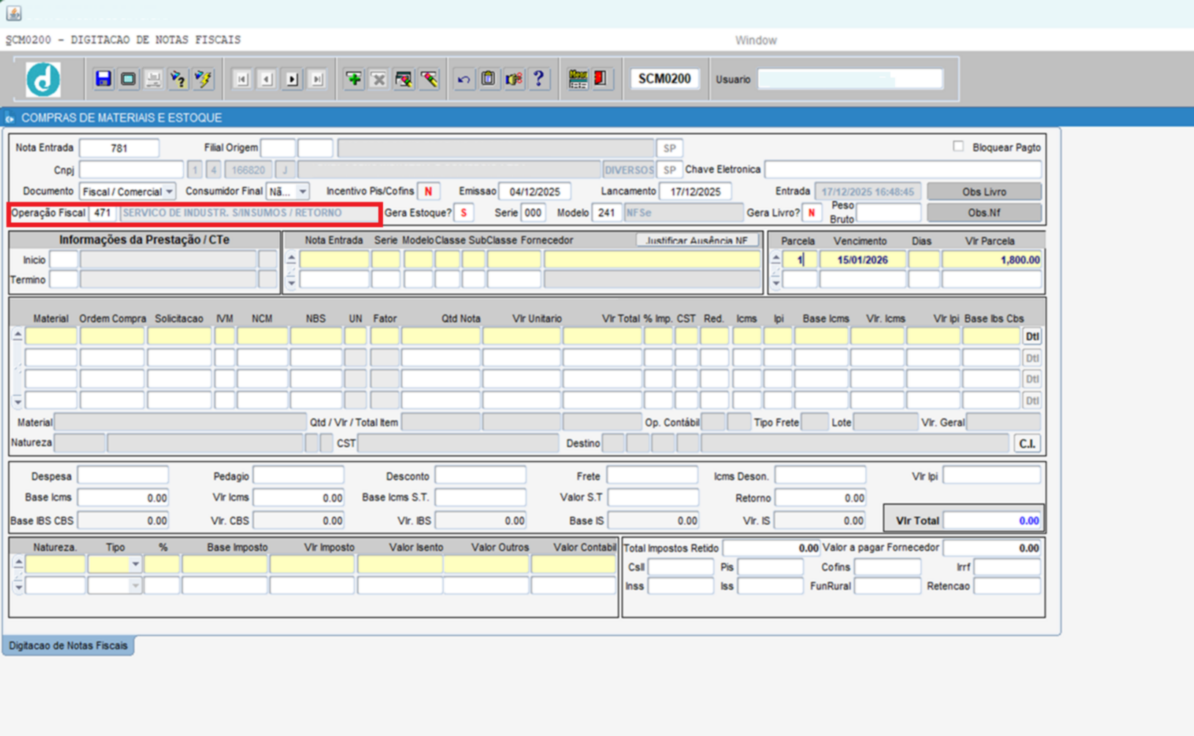Screen dimensions: 1194x736
Task: Select the Digitacao de Notas Fiscais tab
Action: [68, 646]
